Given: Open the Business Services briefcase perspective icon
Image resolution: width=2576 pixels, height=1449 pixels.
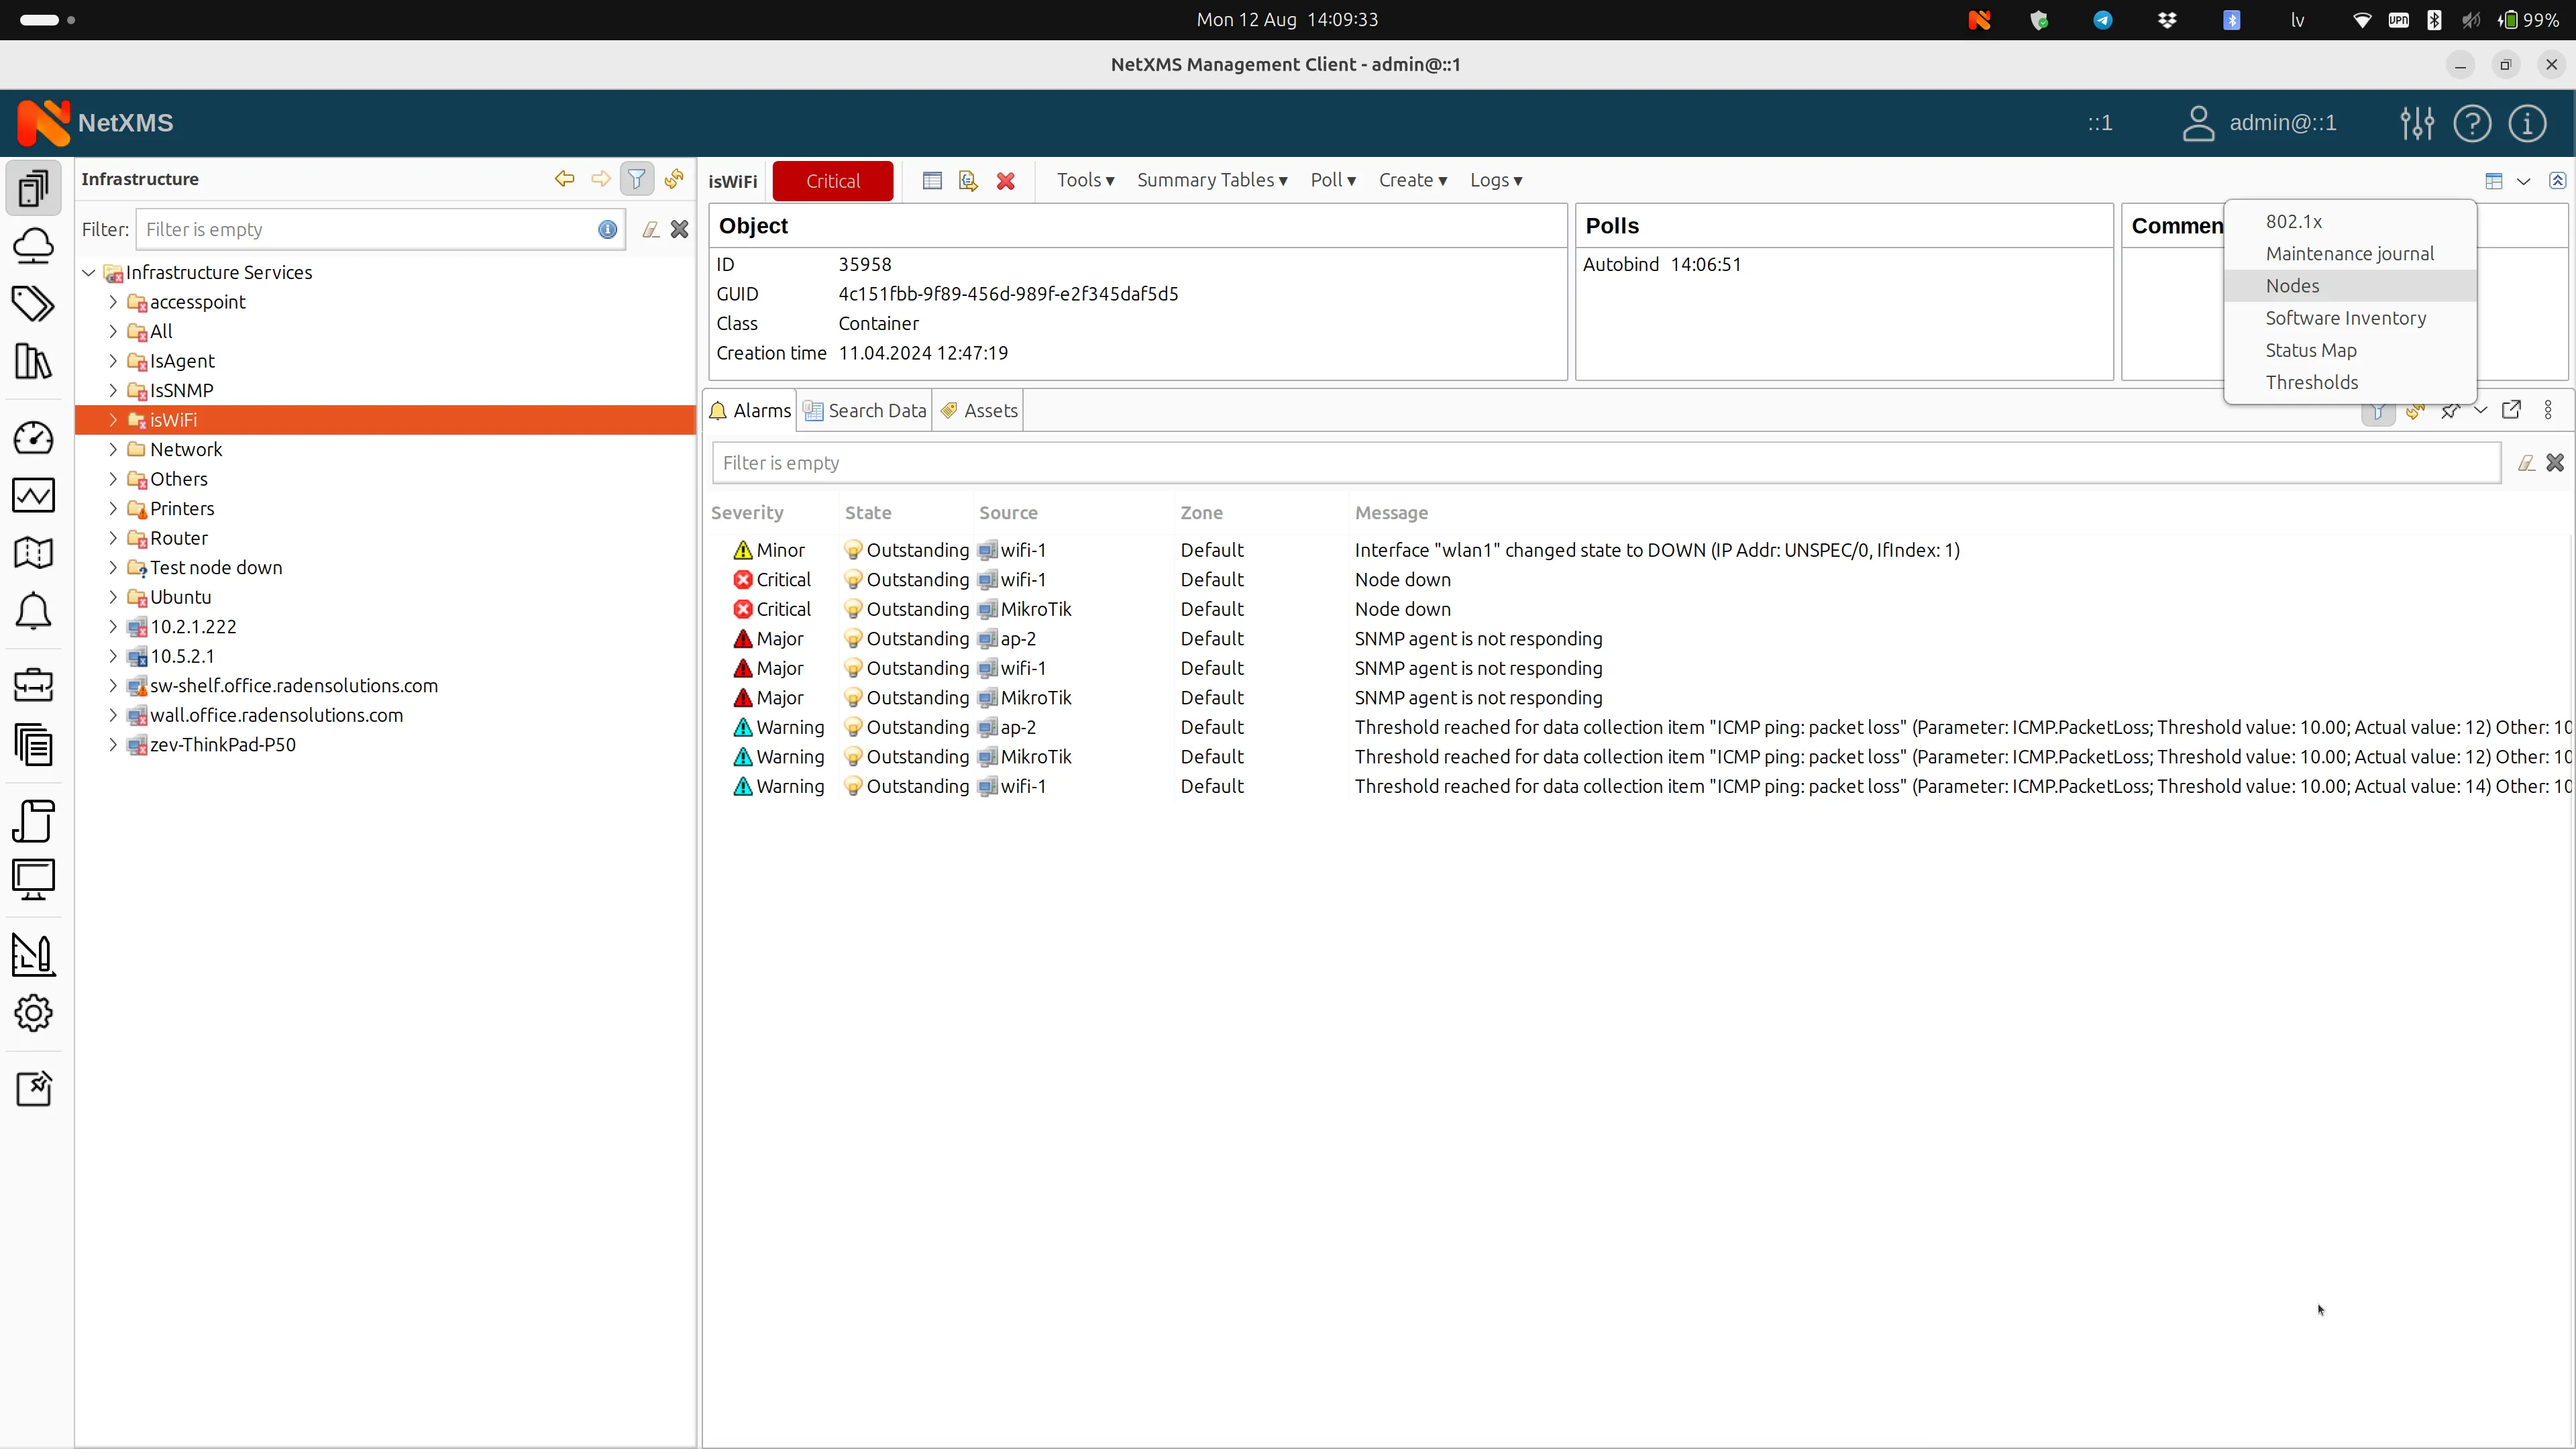Looking at the screenshot, I should pos(34,686).
